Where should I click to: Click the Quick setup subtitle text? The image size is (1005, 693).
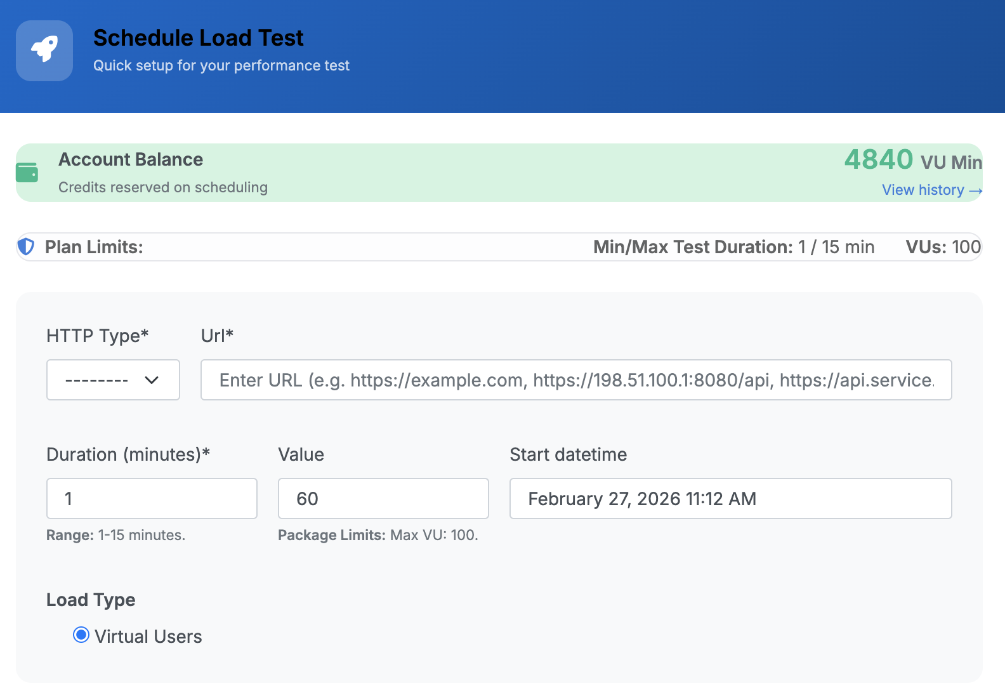(221, 65)
